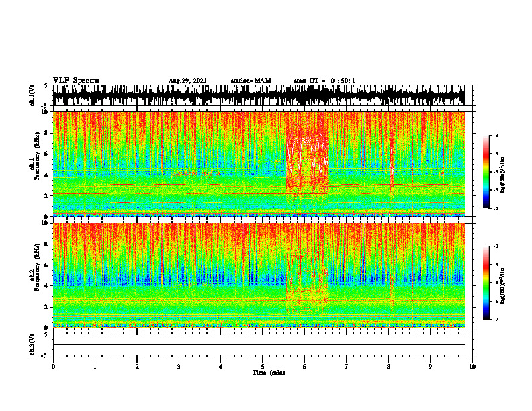Click the "ch.3(V)" axis label
Viewport: 532px width, 411px height.
[x=32, y=345]
